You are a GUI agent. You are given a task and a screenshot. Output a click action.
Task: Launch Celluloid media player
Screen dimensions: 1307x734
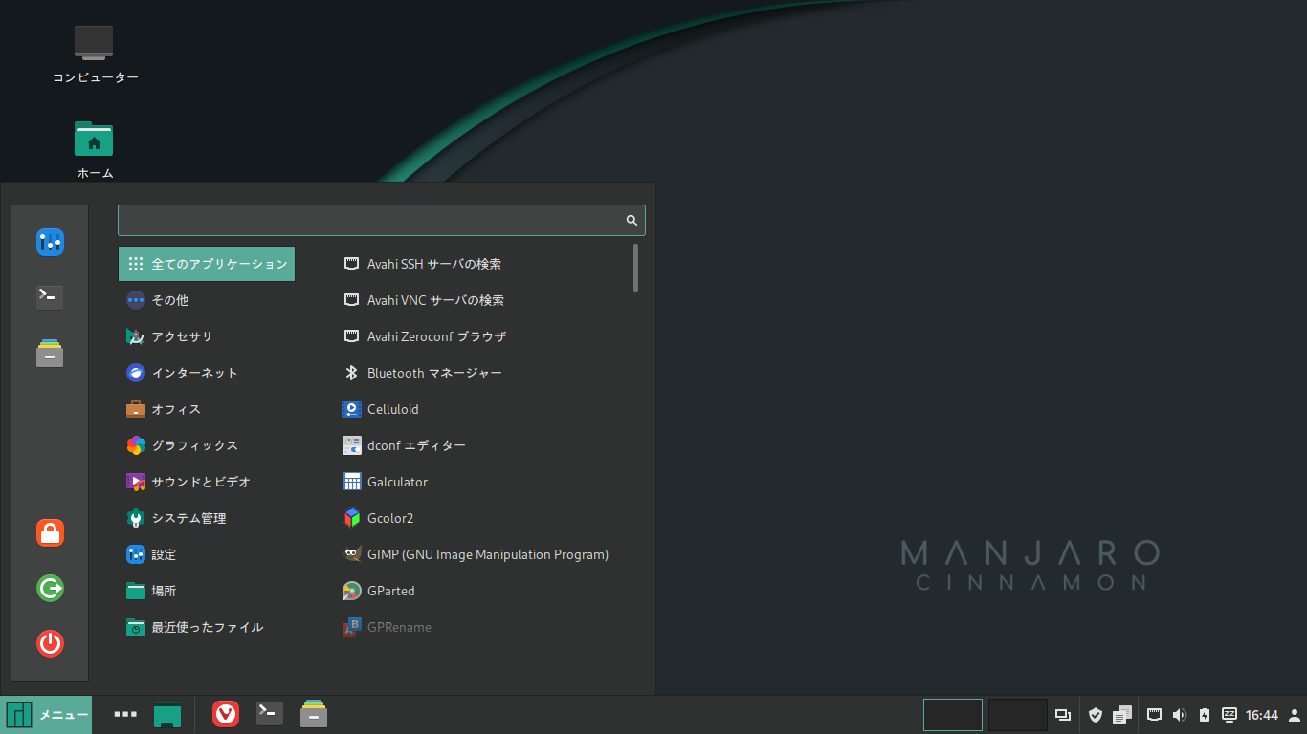(481, 409)
